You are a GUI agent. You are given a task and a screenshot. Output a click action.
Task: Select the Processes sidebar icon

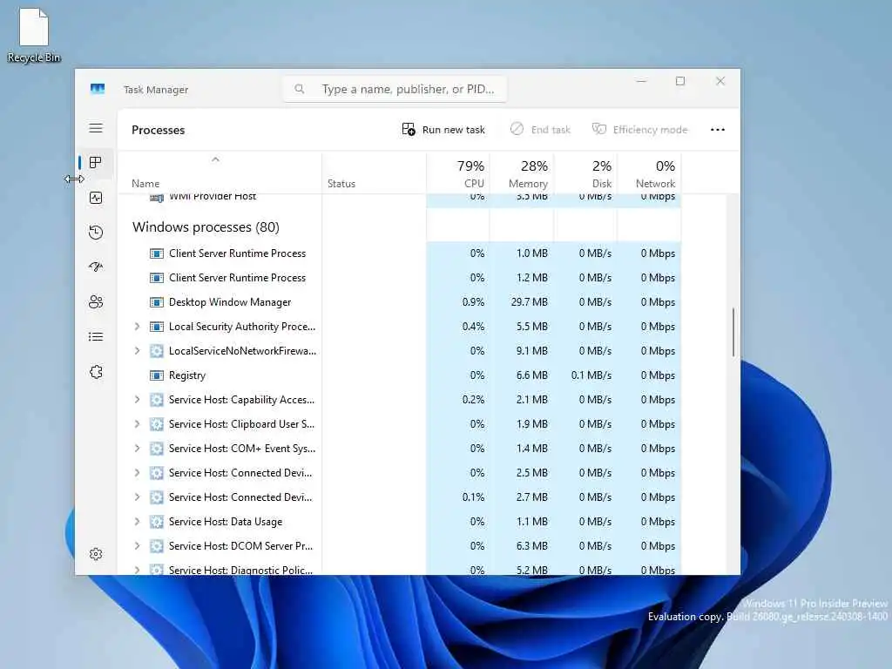[x=96, y=163]
